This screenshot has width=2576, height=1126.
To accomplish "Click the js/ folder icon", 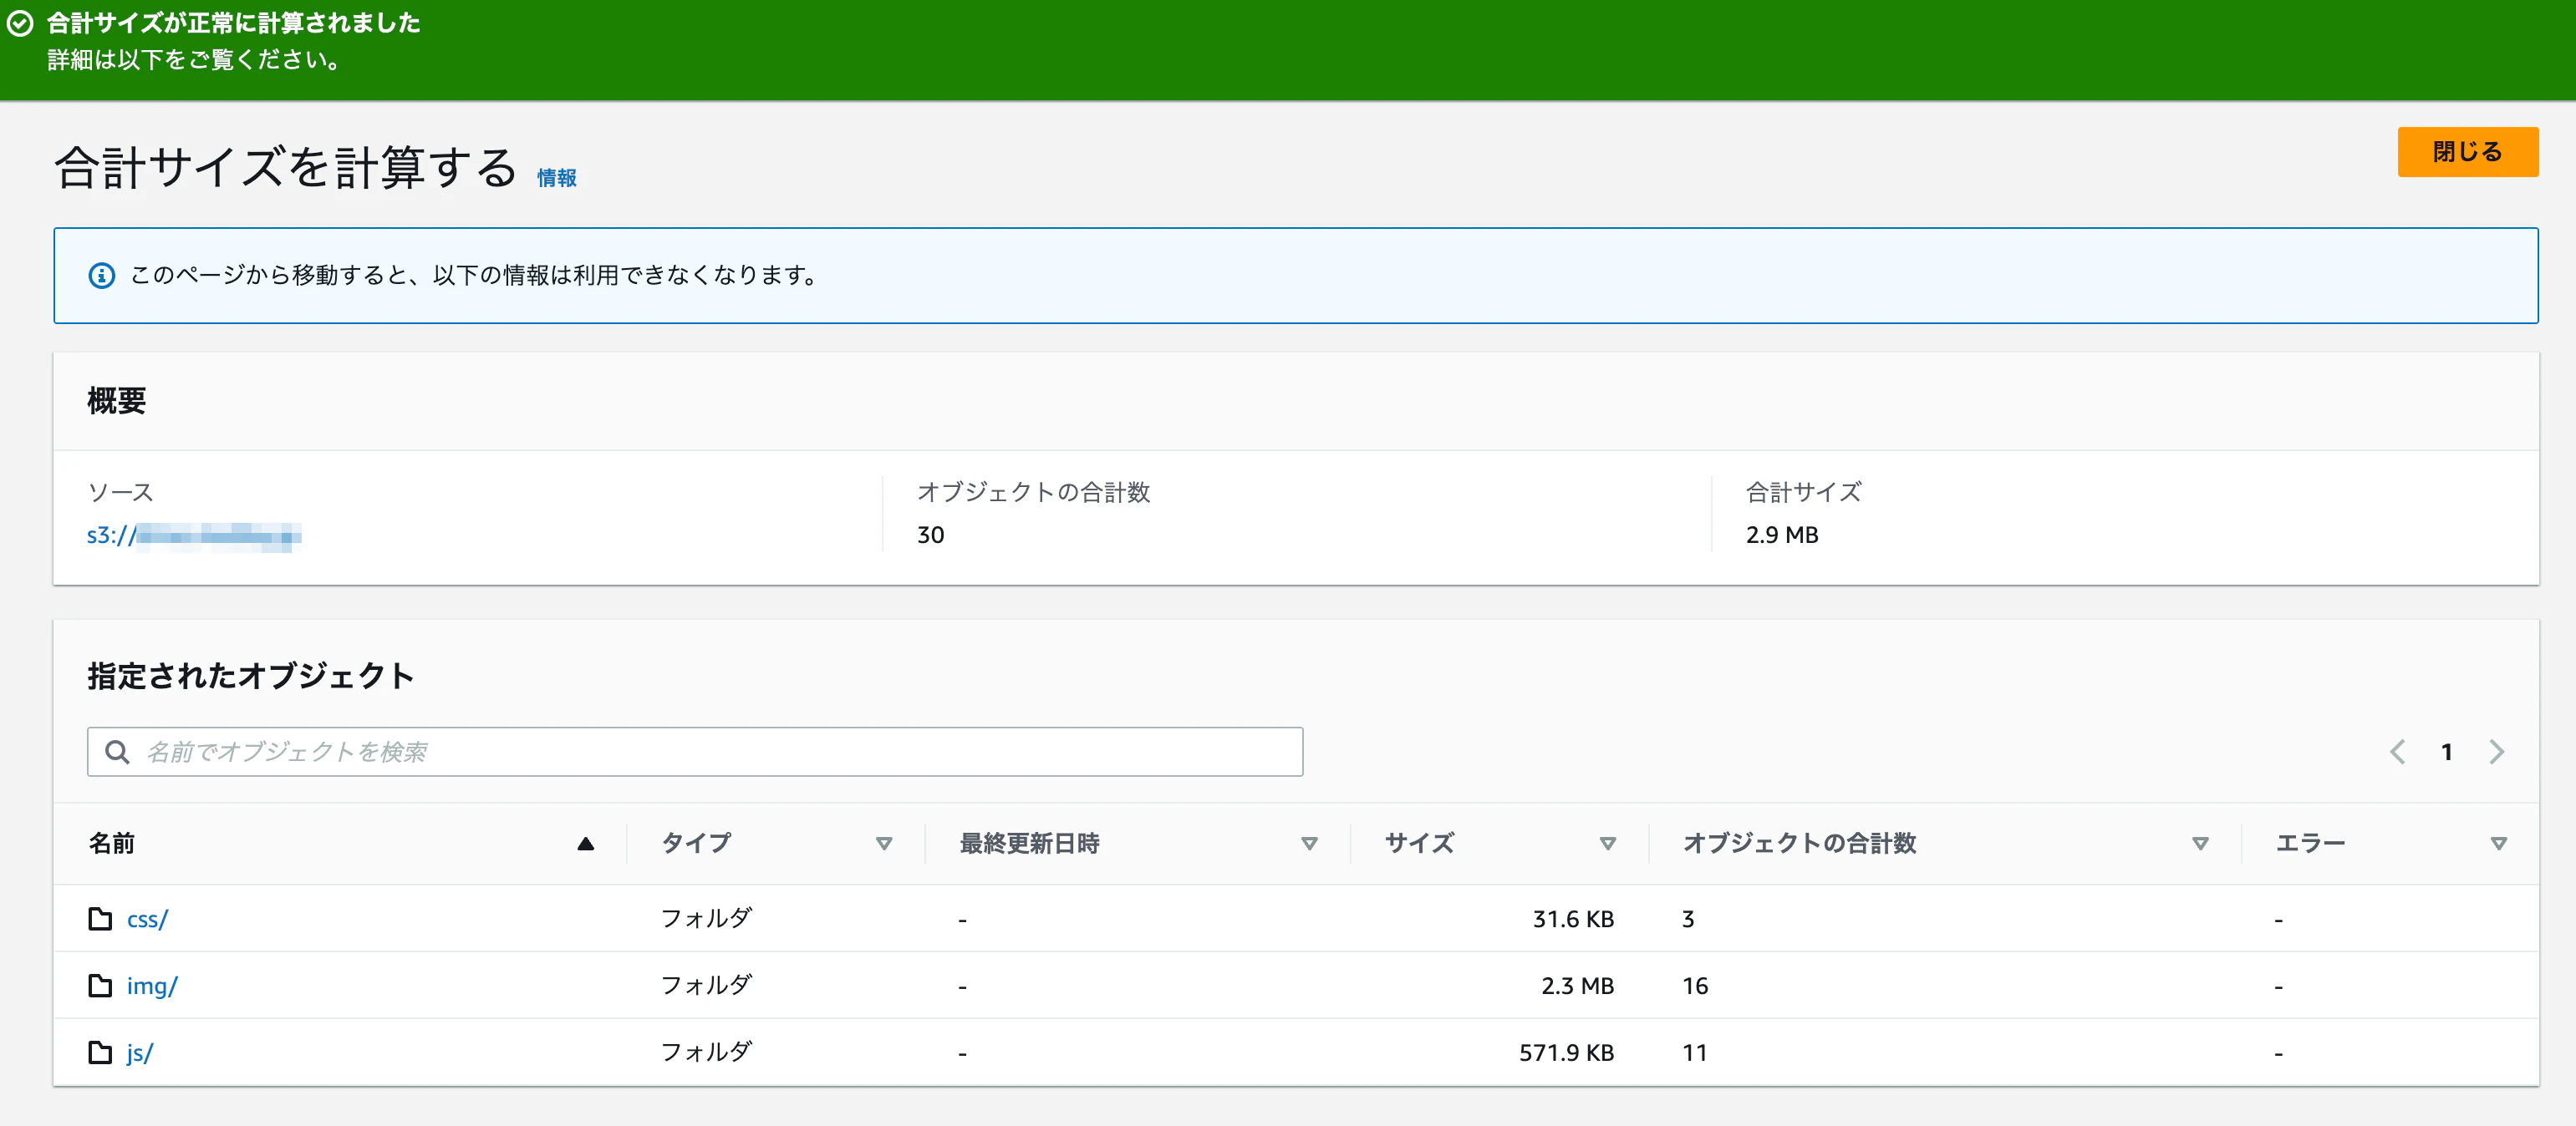I will (100, 1052).
